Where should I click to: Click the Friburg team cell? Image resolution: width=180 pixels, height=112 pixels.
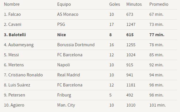[x=64, y=95]
